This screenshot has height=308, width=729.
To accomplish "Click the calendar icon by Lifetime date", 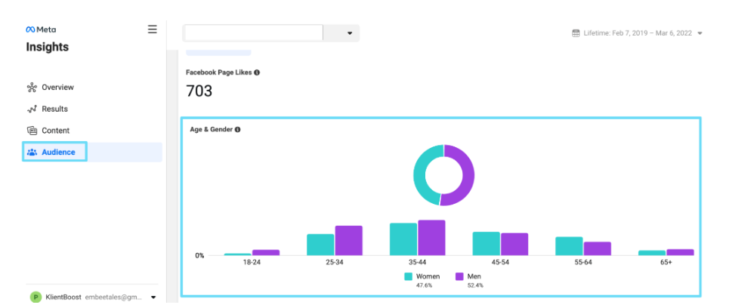I will point(576,33).
